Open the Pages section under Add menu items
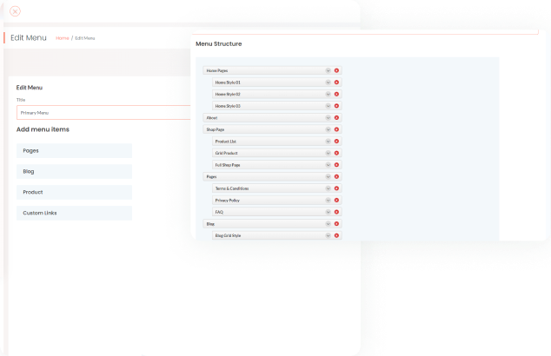 (x=74, y=150)
